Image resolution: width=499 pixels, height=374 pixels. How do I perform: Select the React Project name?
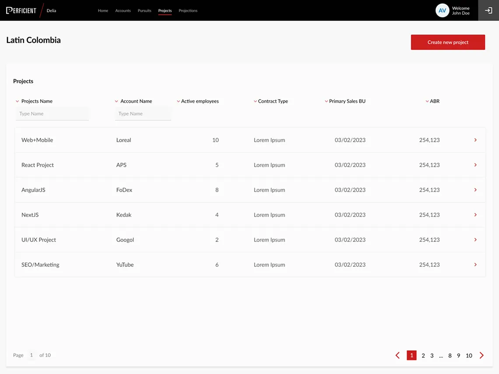38,165
